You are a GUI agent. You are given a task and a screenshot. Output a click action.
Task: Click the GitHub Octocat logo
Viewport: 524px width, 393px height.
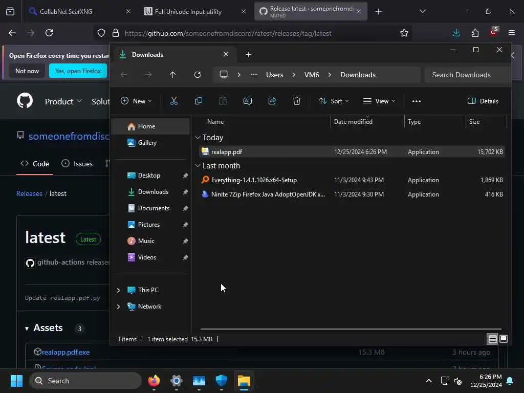click(x=25, y=101)
